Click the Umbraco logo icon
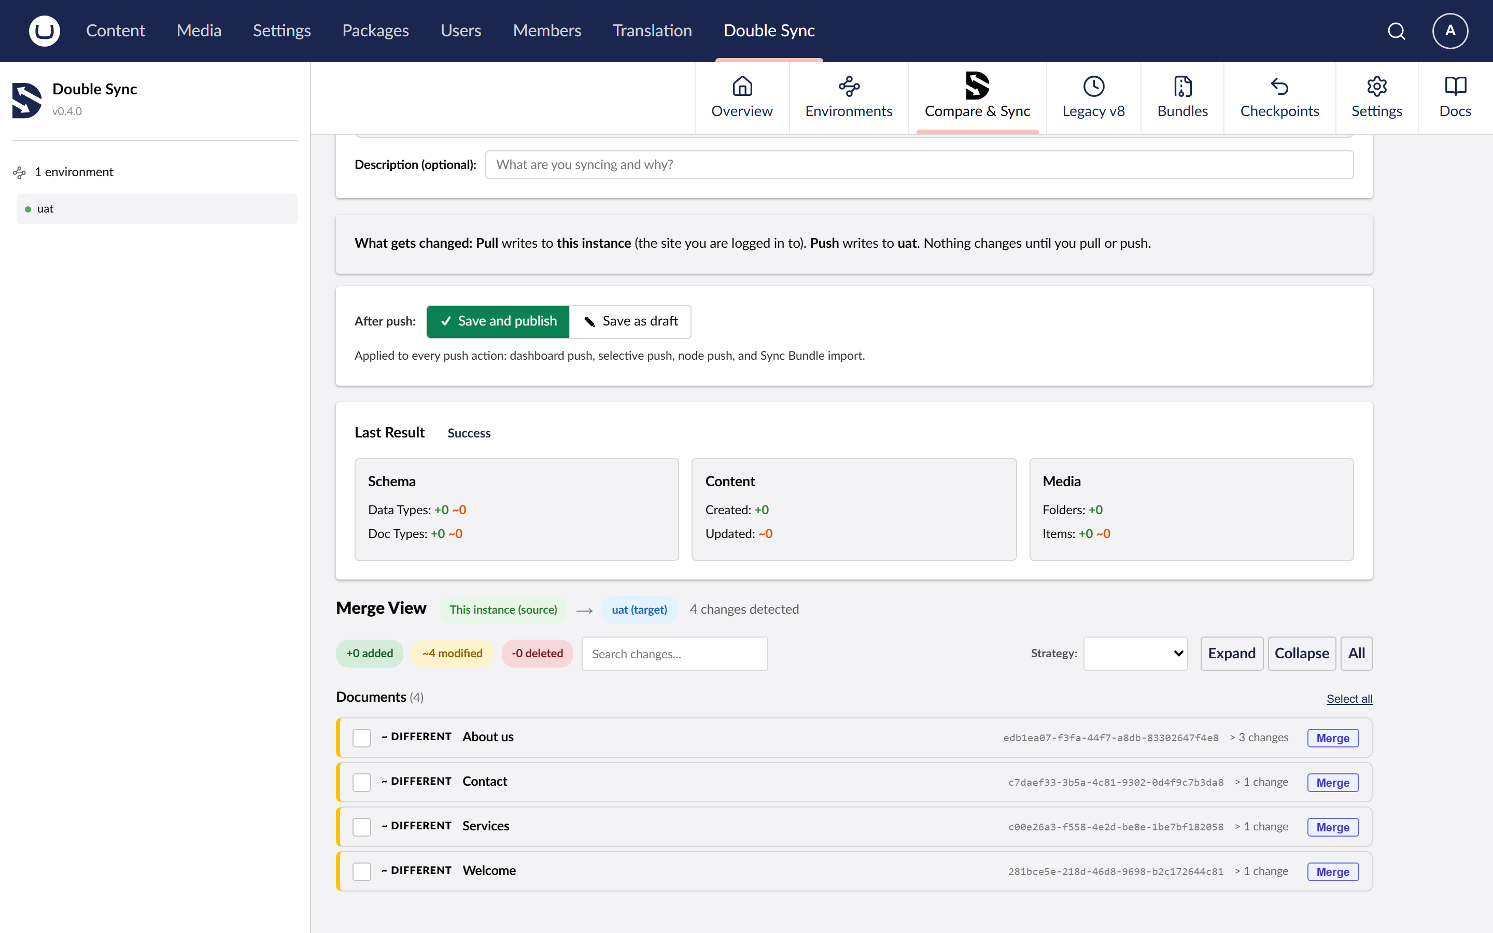 coord(45,30)
